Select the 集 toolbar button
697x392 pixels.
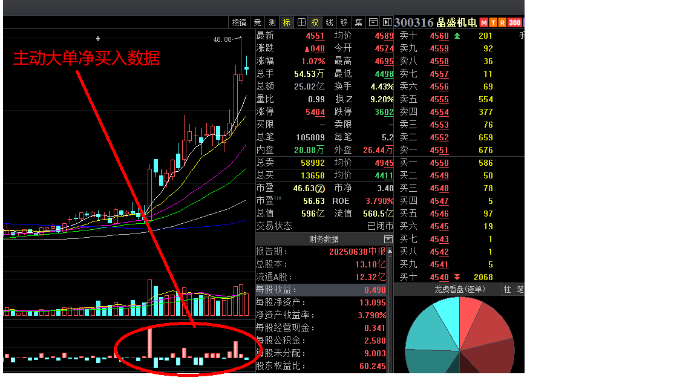[x=358, y=22]
